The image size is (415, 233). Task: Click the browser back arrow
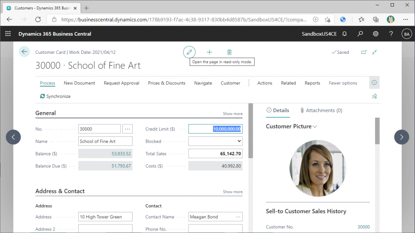(10, 19)
